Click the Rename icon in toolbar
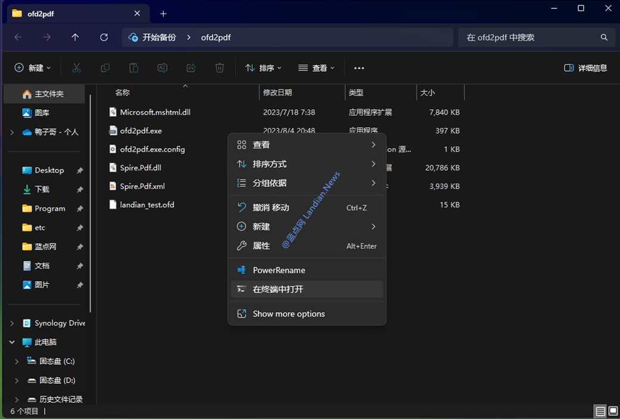The image size is (620, 419). pos(162,68)
